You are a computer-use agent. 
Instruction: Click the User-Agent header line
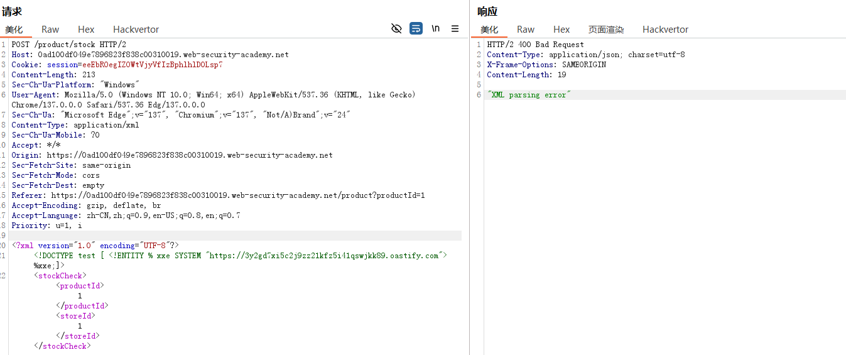(x=214, y=100)
